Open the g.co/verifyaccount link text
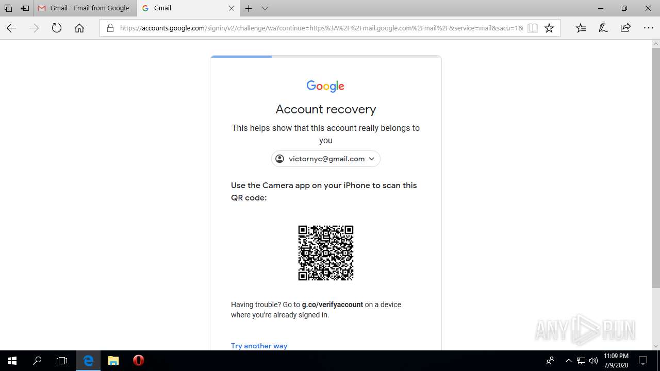The width and height of the screenshot is (660, 371). [x=333, y=305]
